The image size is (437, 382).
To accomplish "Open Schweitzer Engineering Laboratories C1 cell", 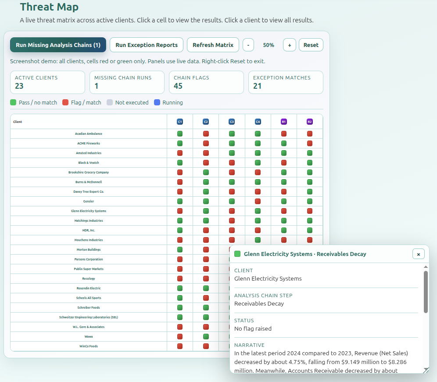I will (x=180, y=317).
